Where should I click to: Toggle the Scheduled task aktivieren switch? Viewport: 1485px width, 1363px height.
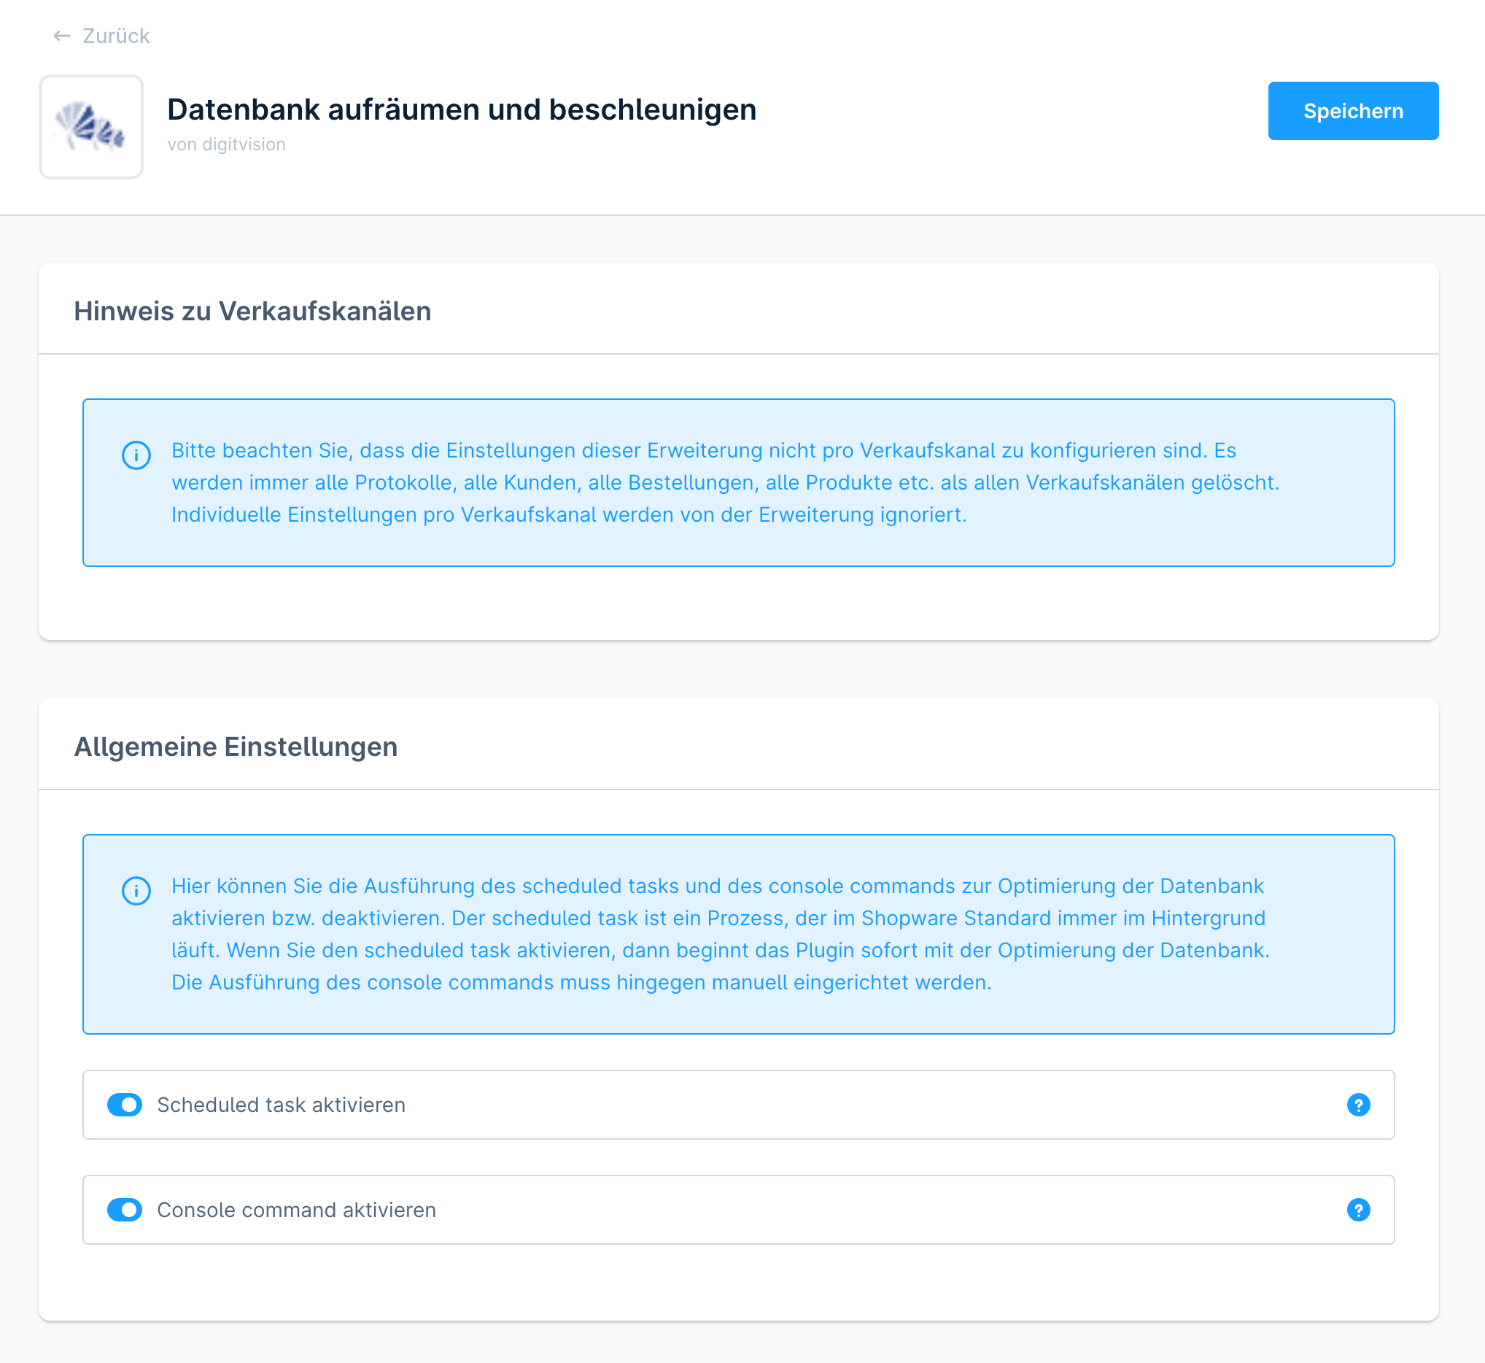click(125, 1104)
